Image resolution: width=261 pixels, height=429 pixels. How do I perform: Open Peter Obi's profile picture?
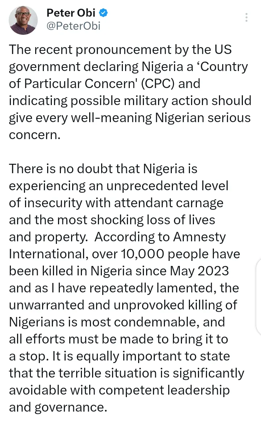click(23, 20)
